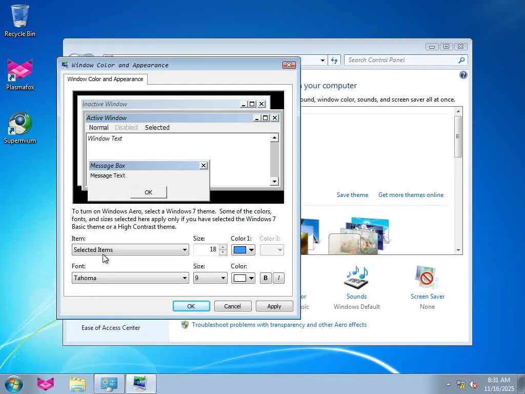Click the search magnifier in Control Panel
Image resolution: width=525 pixels, height=394 pixels.
(462, 61)
